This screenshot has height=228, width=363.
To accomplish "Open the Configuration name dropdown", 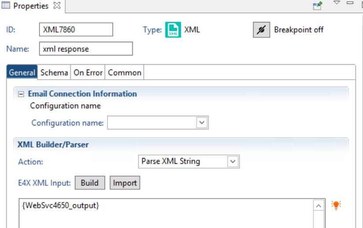I will 202,122.
